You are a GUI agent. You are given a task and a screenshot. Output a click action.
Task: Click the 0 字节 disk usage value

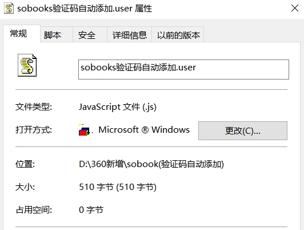point(91,210)
